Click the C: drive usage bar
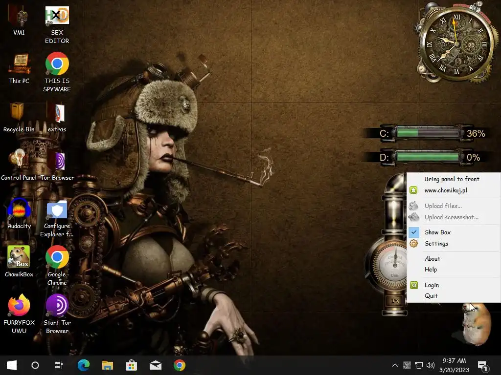 pyautogui.click(x=428, y=133)
